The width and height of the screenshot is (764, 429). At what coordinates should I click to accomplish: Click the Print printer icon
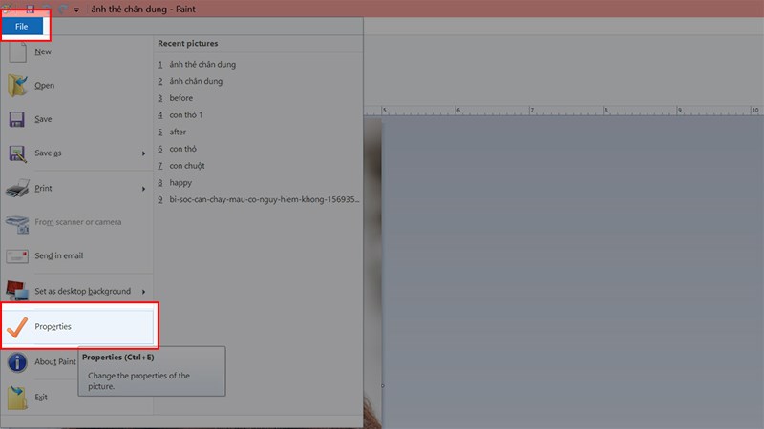point(17,188)
